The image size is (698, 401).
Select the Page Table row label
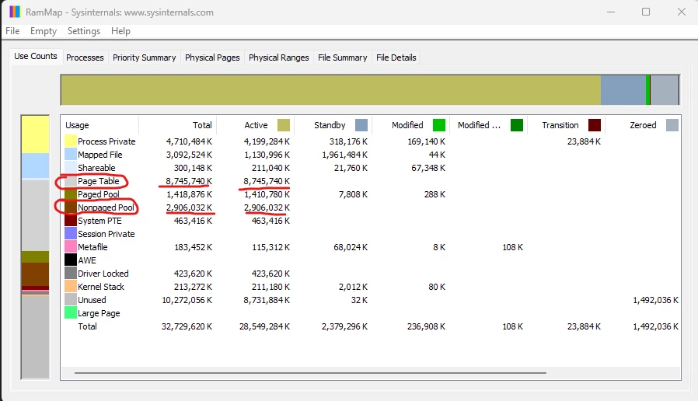click(x=99, y=181)
